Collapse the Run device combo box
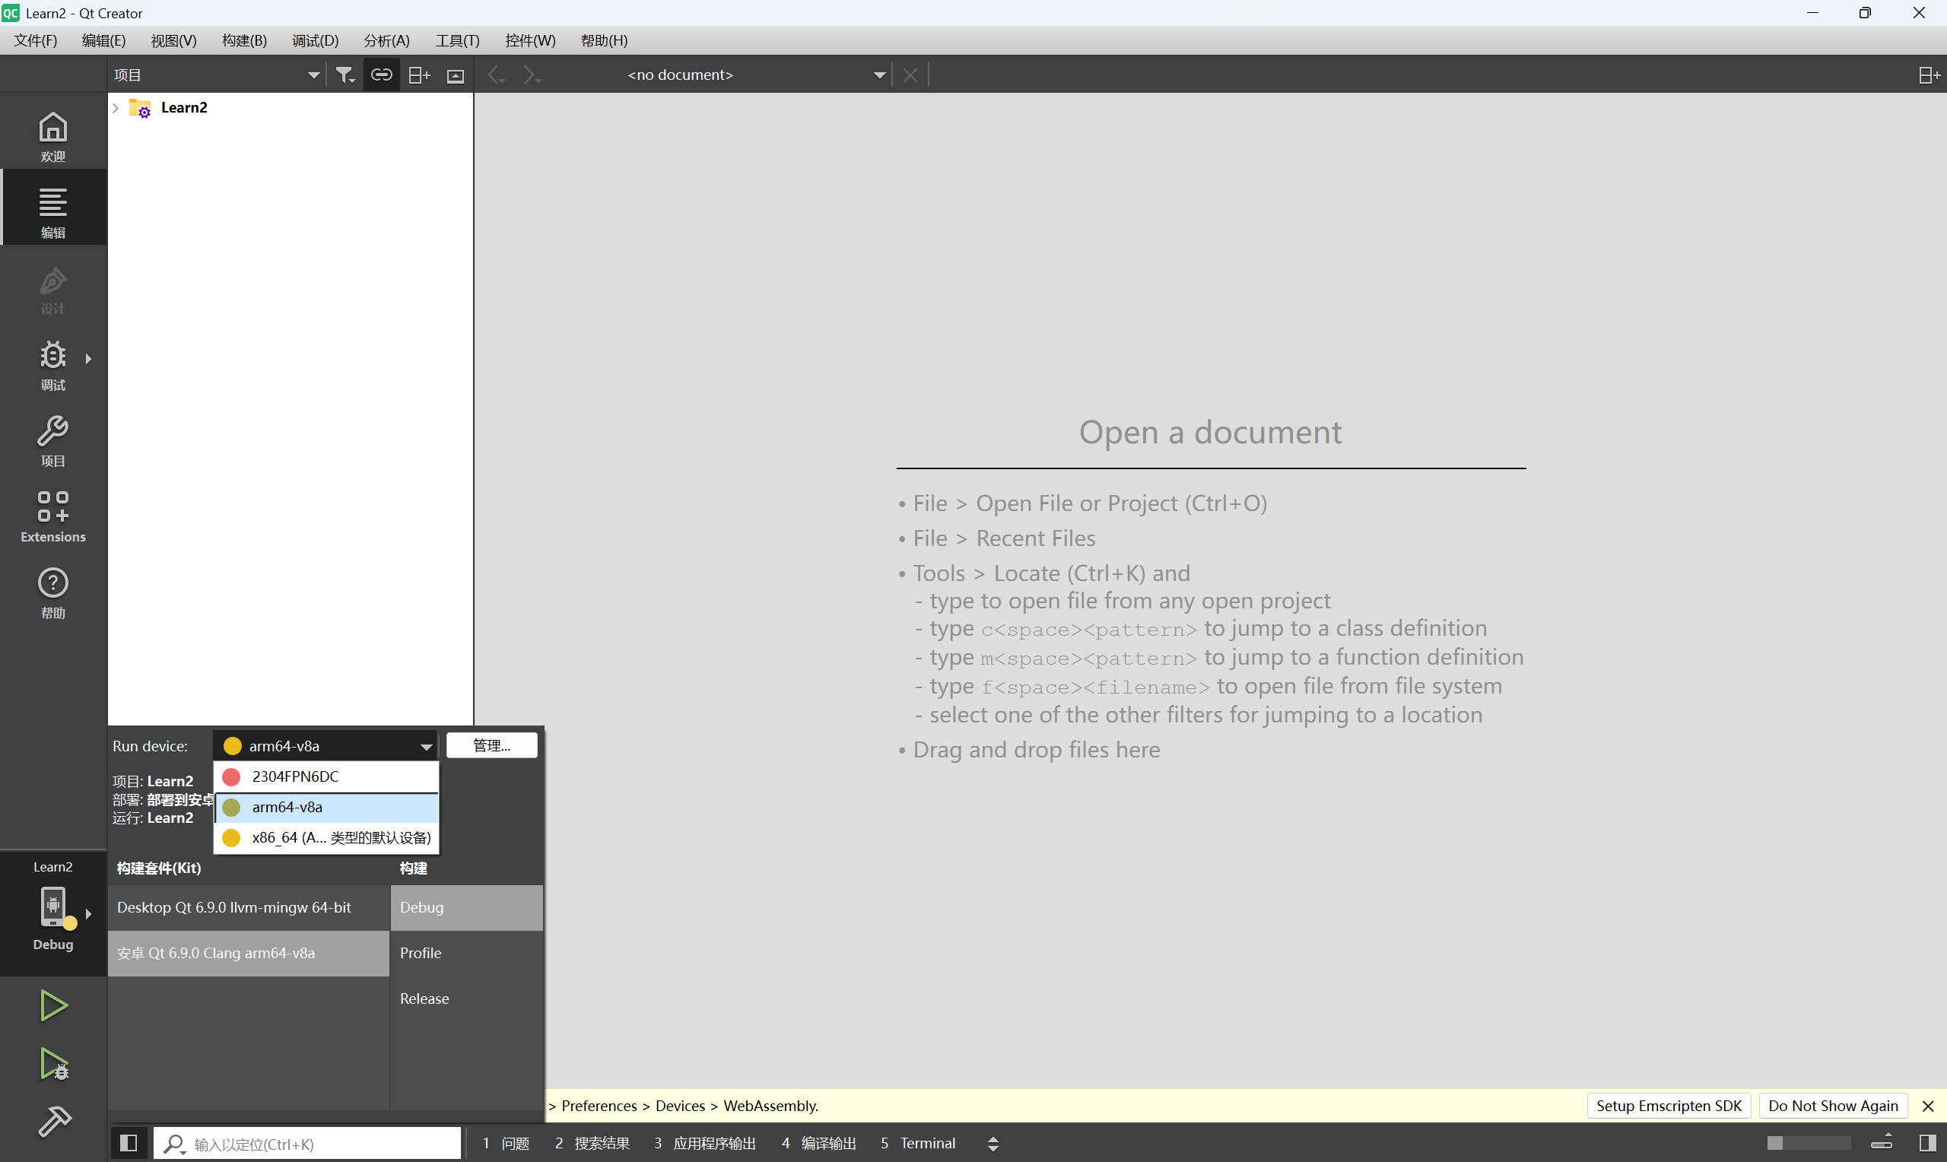The image size is (1947, 1162). (325, 746)
